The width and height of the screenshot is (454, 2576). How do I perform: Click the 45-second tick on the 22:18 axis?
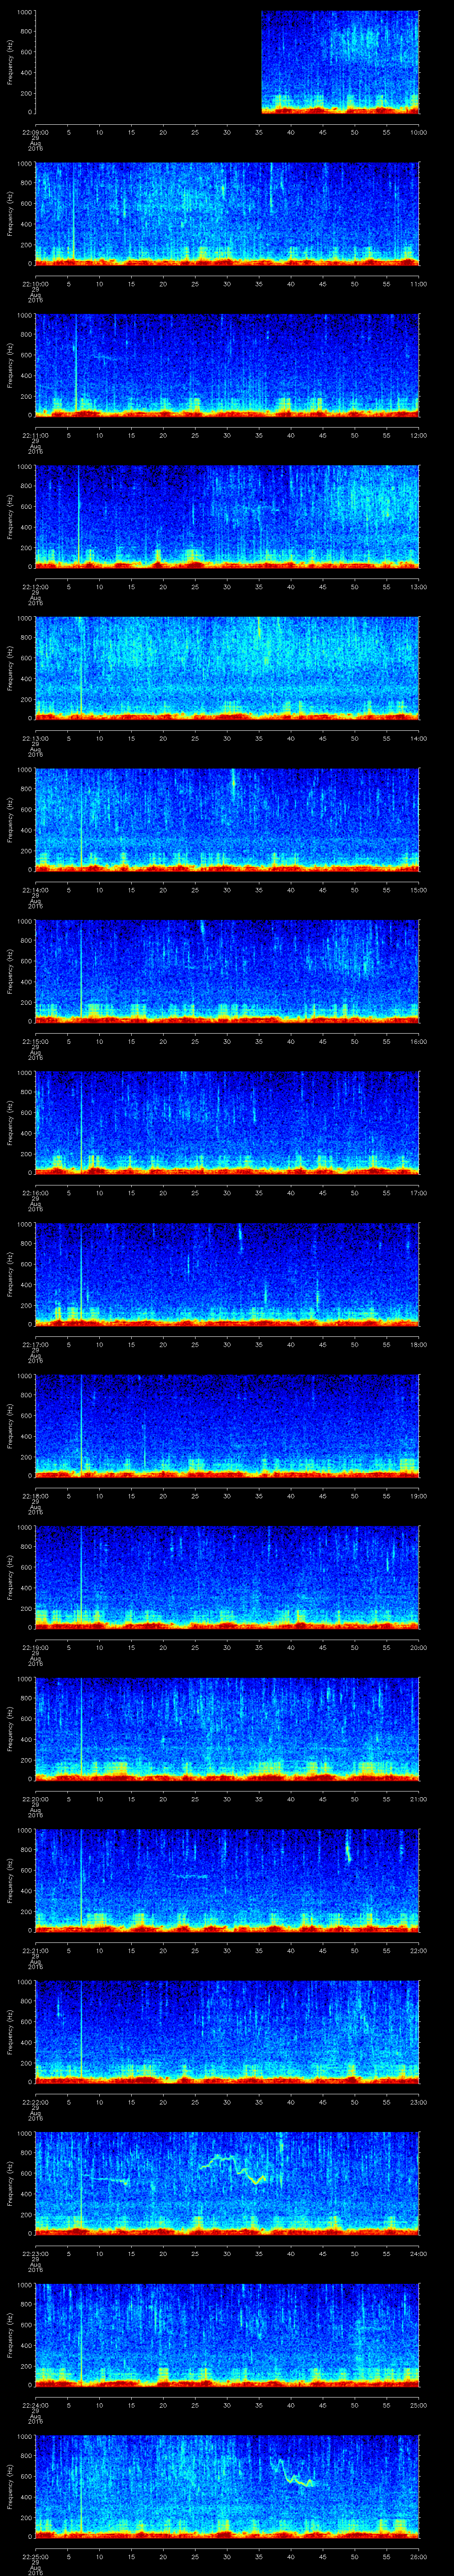pos(322,1495)
